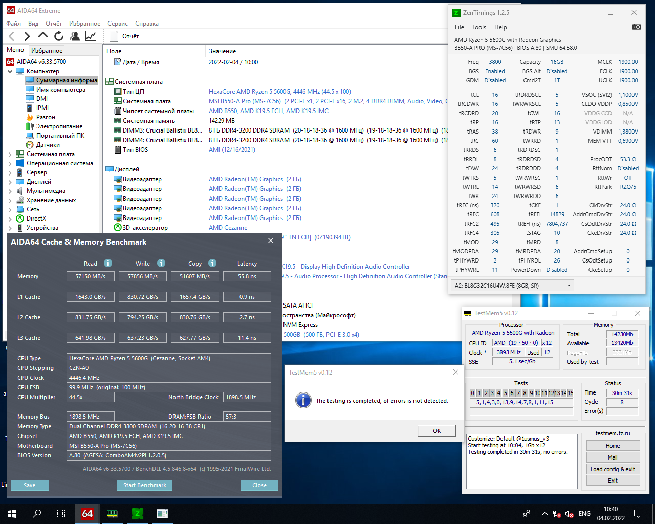
Task: Expand the Операционная система tree node
Action: pyautogui.click(x=10, y=163)
